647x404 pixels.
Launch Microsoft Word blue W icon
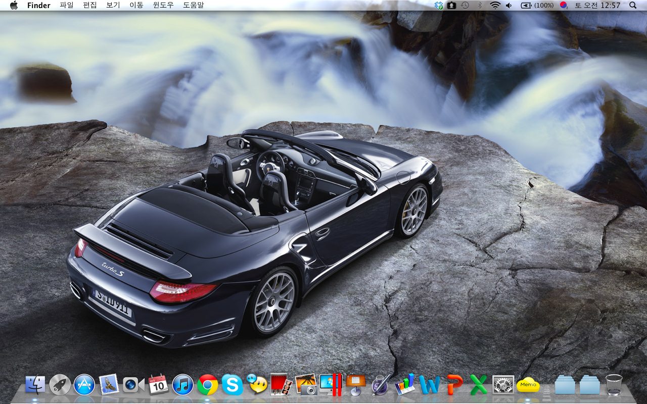pyautogui.click(x=429, y=385)
